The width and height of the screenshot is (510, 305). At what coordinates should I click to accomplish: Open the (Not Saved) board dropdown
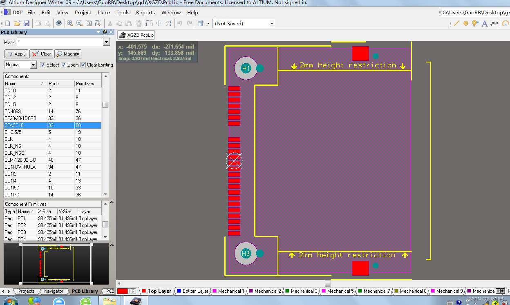point(271,23)
